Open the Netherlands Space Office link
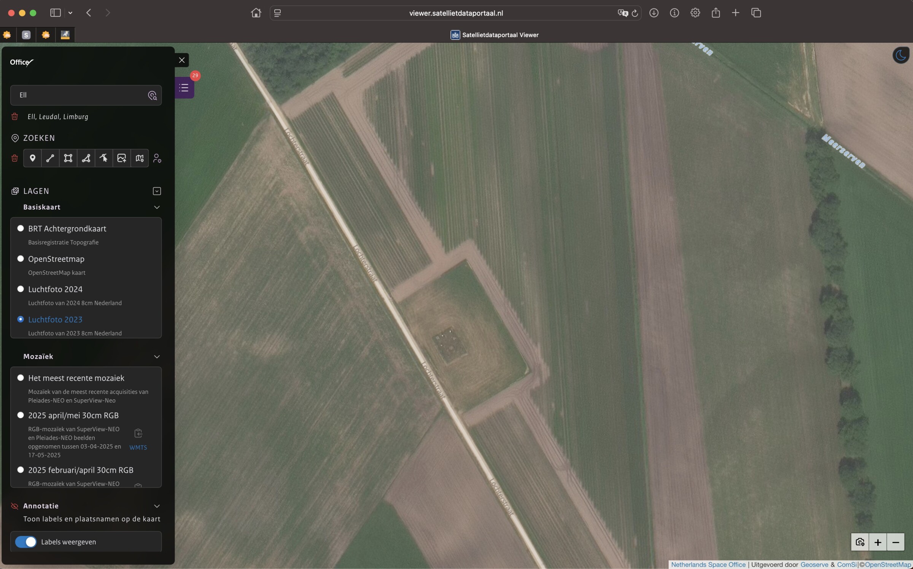The width and height of the screenshot is (913, 569). 708,564
